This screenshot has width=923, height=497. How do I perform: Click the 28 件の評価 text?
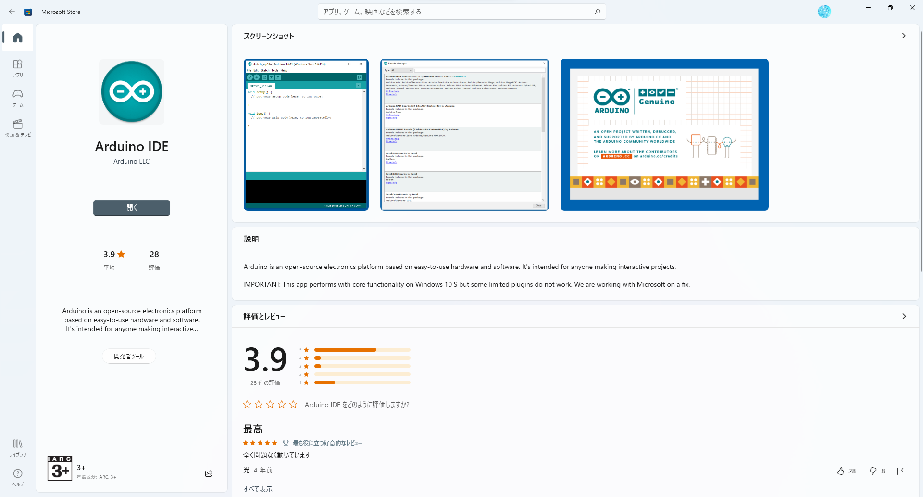point(265,383)
